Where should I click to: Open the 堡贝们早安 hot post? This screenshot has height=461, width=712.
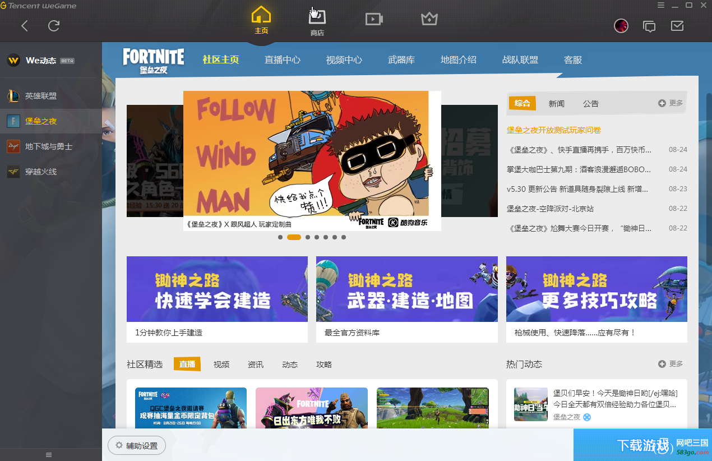(616, 399)
